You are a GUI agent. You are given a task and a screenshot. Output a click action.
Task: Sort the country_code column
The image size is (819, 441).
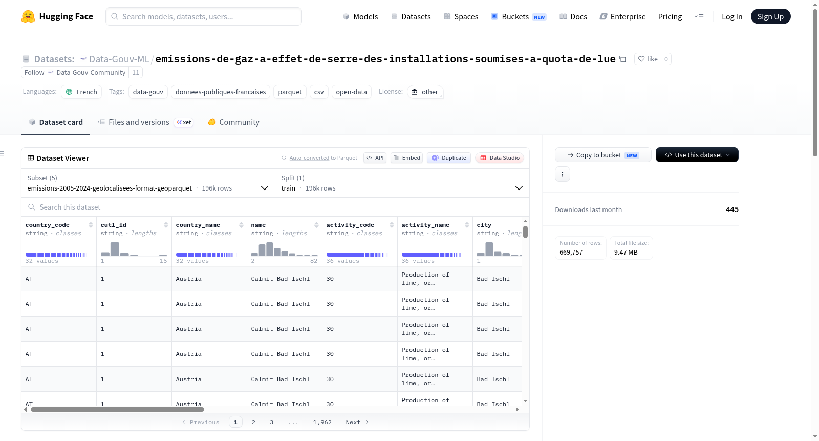91,225
